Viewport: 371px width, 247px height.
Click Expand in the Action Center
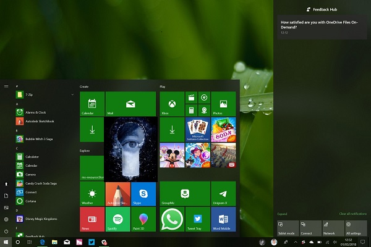[x=282, y=214]
